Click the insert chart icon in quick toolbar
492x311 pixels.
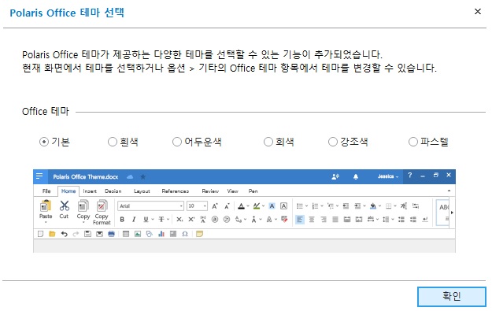pyautogui.click(x=161, y=234)
